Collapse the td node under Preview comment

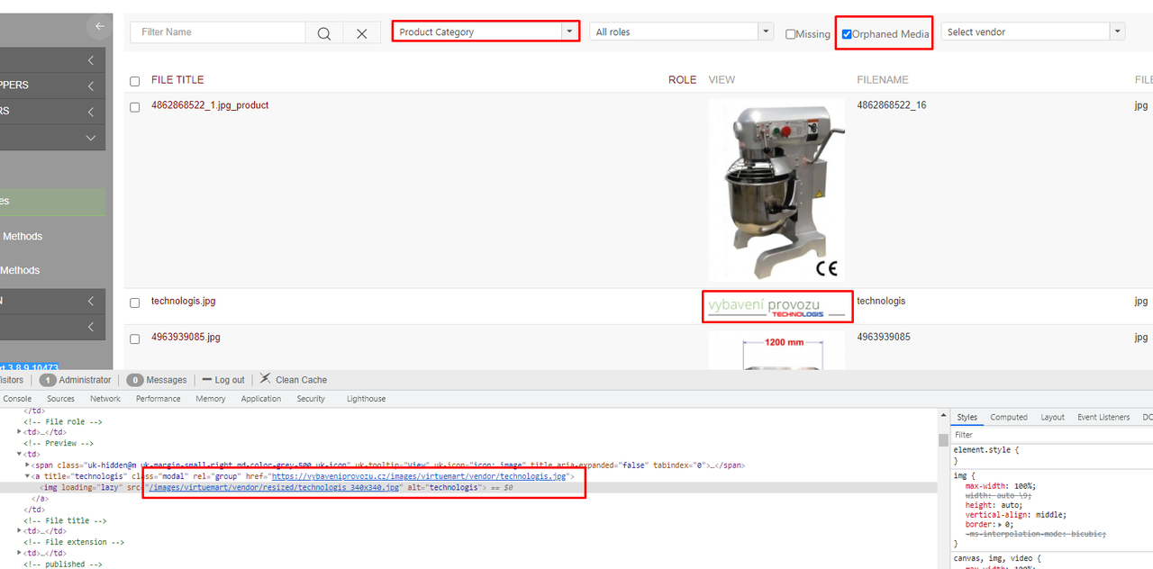(x=20, y=454)
